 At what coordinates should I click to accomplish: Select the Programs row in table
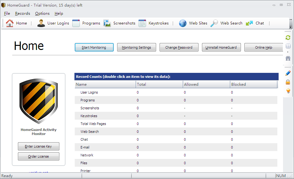(176, 100)
